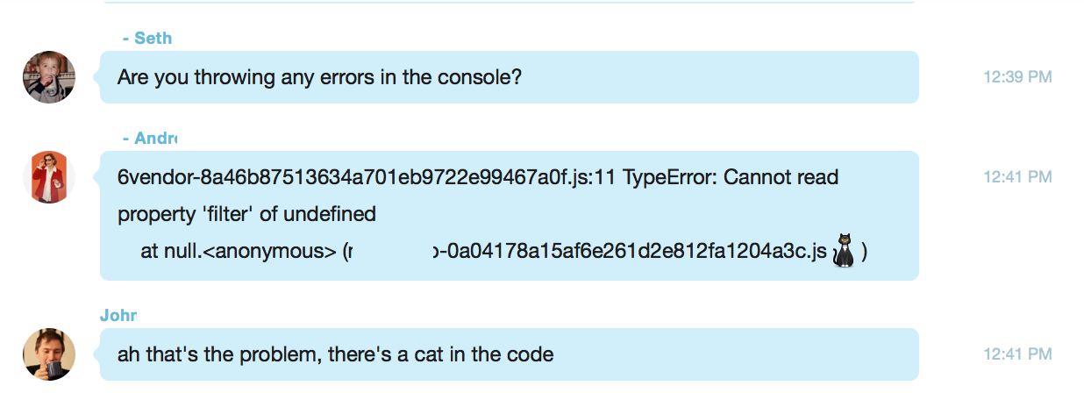The width and height of the screenshot is (1084, 400).
Task: Click the avatar beside Seth's message
Action: tap(49, 77)
